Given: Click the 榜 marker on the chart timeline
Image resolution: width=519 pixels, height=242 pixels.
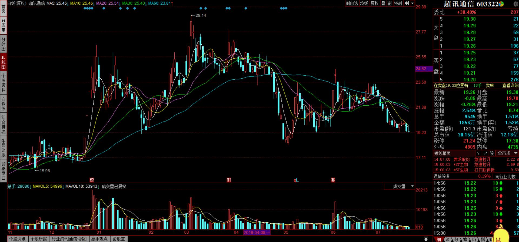Looking at the screenshot, I should (92, 180).
